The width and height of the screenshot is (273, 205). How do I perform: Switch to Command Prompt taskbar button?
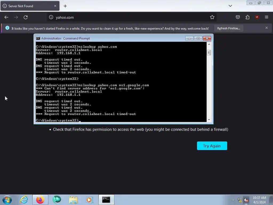106,200
